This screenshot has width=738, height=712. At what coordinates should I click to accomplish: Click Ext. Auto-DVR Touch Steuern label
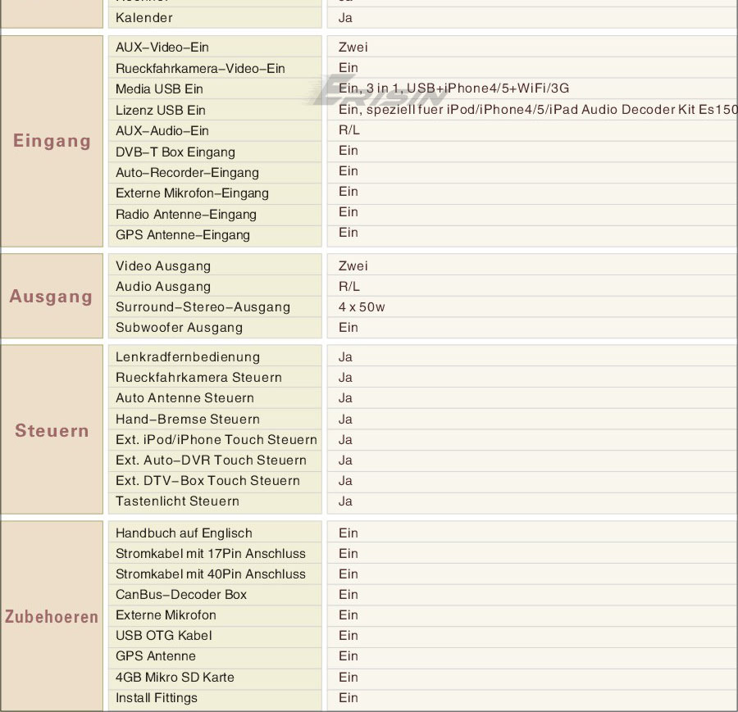[211, 460]
